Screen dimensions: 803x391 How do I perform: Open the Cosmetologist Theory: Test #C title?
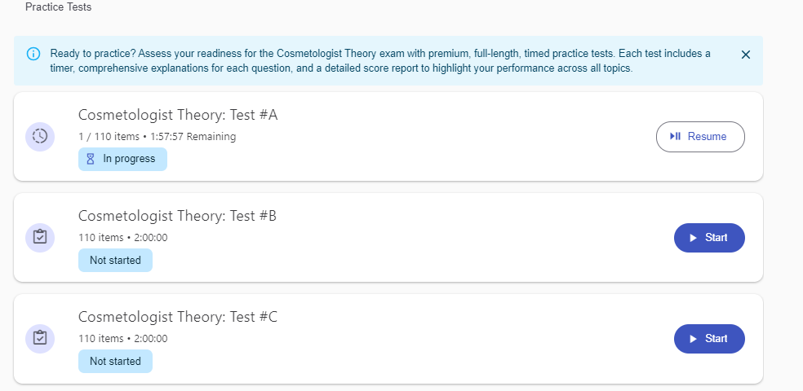[x=178, y=317]
